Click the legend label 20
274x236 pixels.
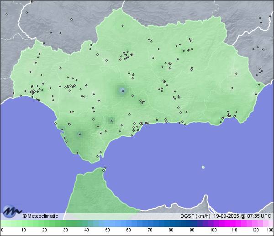45,230
